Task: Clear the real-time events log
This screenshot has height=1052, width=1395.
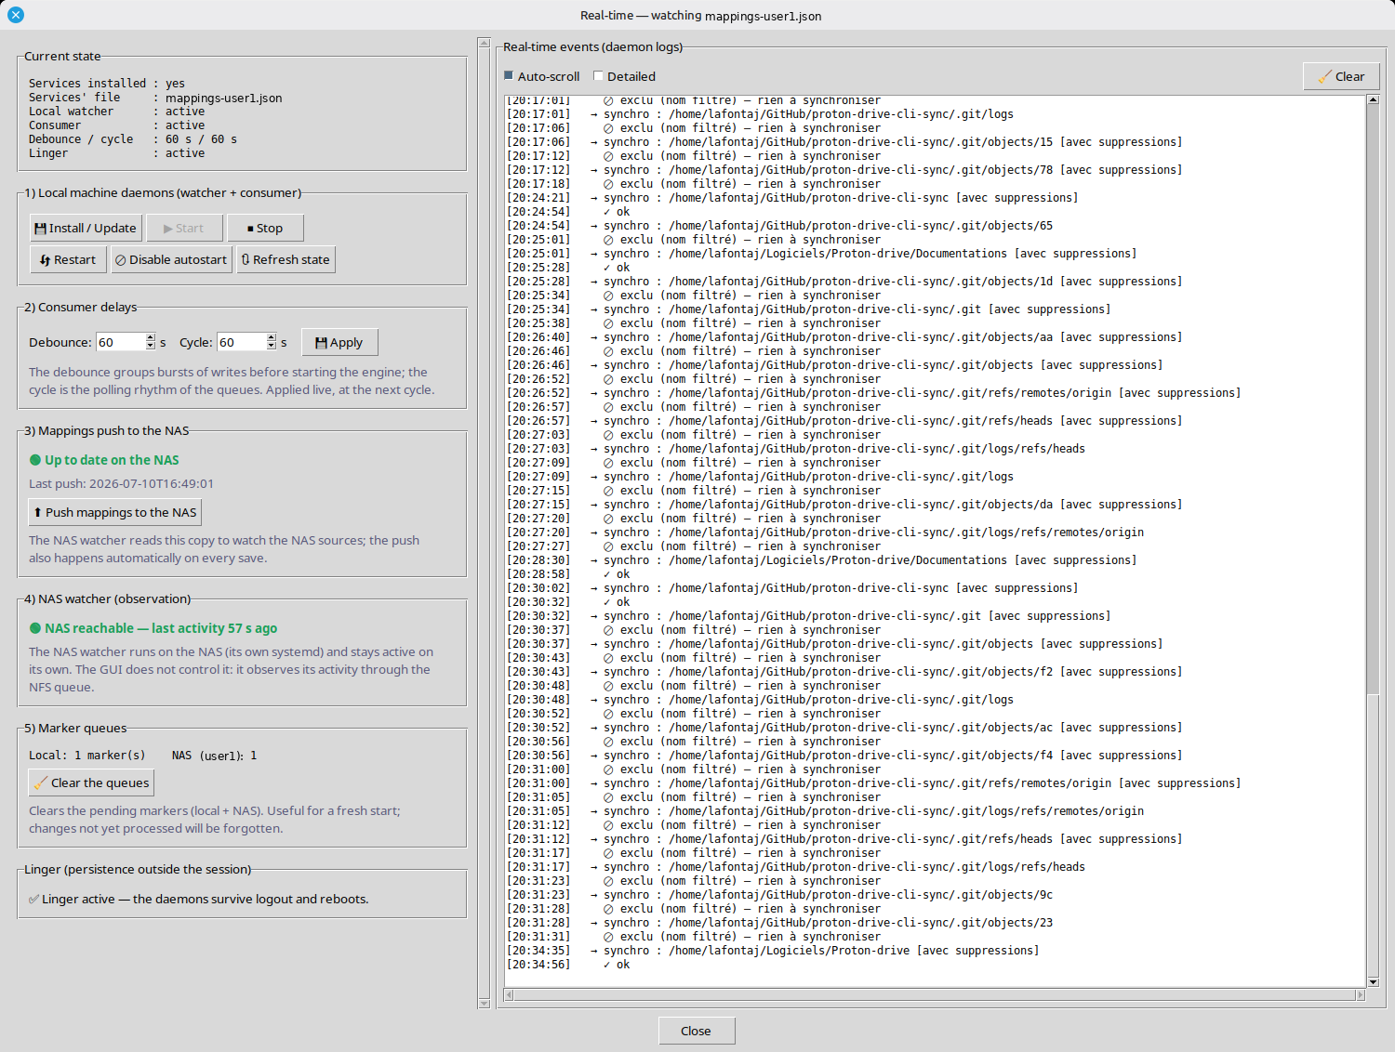Action: pyautogui.click(x=1341, y=76)
